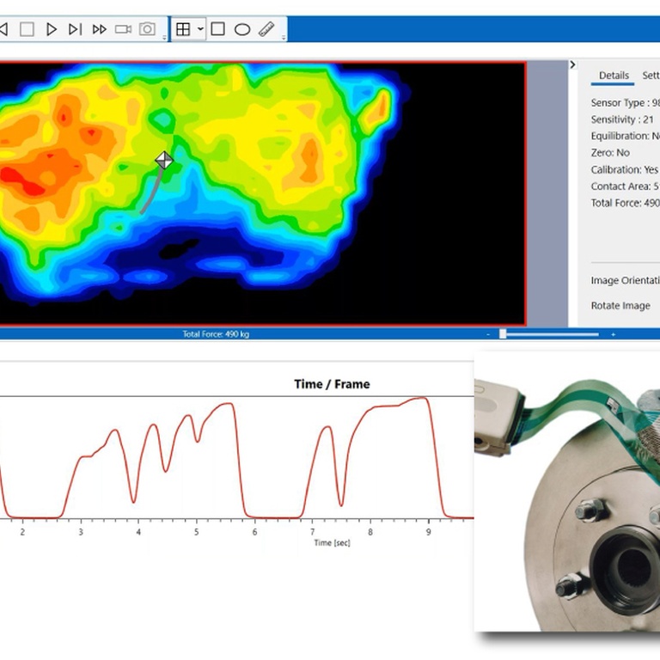Click the 'Sensitivity : 21' text
This screenshot has width=660, height=660.
coord(622,119)
